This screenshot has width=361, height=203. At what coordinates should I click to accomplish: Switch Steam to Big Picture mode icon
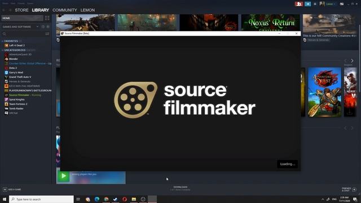coord(342,4)
